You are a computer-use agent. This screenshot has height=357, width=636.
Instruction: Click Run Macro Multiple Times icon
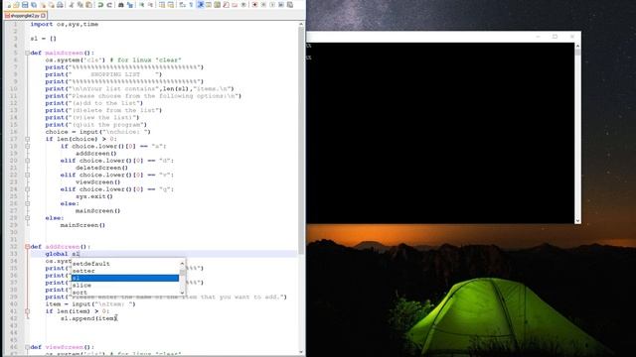(281, 5)
